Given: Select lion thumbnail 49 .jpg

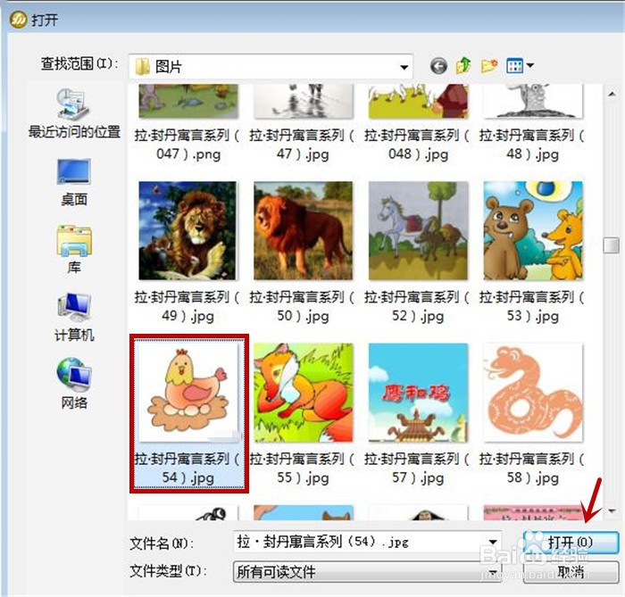Looking at the screenshot, I should coord(187,230).
